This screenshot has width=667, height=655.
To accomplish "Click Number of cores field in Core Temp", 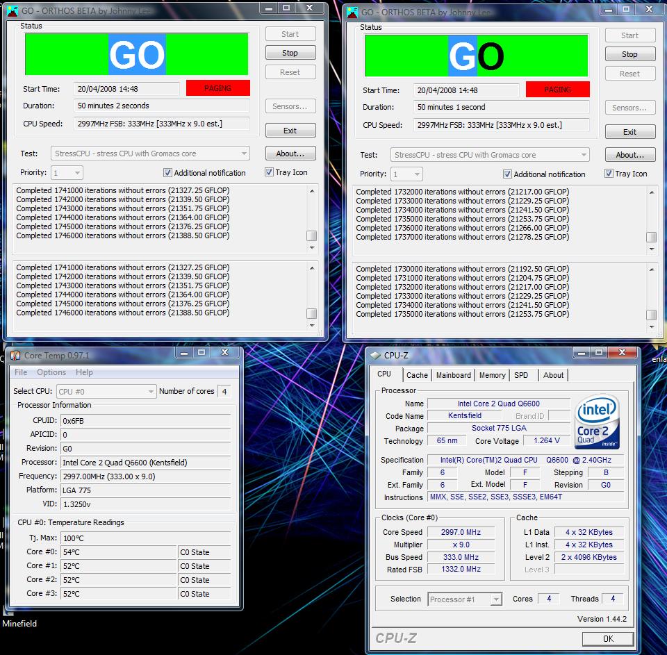I will click(224, 391).
